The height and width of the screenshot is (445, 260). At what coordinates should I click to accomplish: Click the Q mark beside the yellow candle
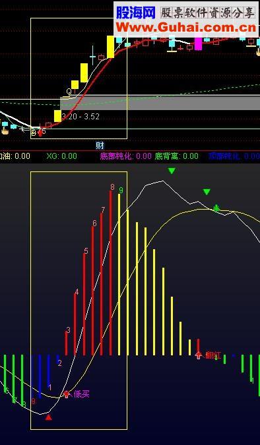click(69, 92)
